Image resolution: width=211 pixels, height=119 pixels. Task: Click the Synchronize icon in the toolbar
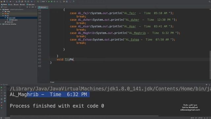(7, 1)
